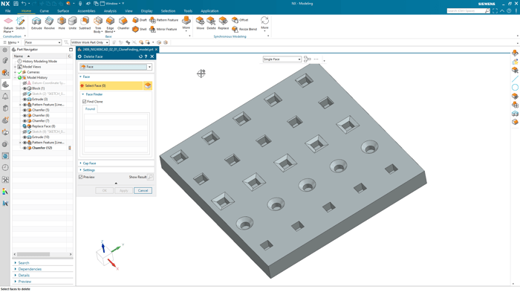Screen dimensions: 520x292
Task: Choose the Edge Blend tool
Action: tap(110, 25)
